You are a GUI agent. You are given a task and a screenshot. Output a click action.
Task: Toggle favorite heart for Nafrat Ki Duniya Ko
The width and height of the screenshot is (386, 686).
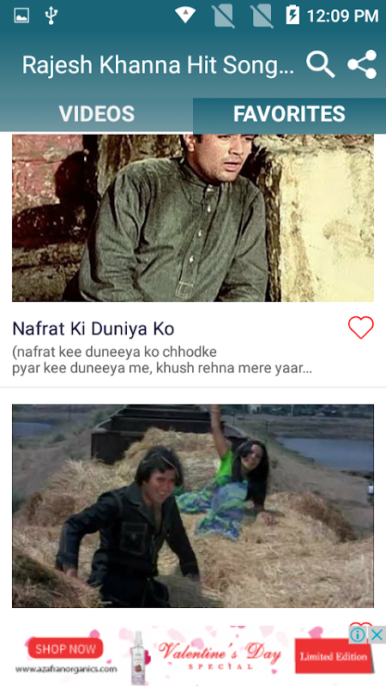coord(360,328)
